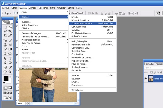This screenshot has width=163, height=108.
Task: Click the black foreground color swatch
Action: pos(6,78)
